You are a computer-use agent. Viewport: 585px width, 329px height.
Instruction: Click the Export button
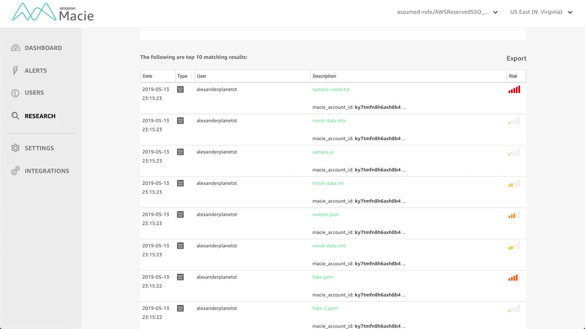[516, 58]
